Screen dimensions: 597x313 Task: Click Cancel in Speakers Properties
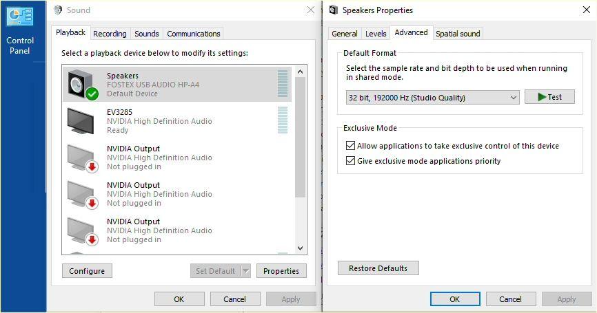pyautogui.click(x=510, y=299)
